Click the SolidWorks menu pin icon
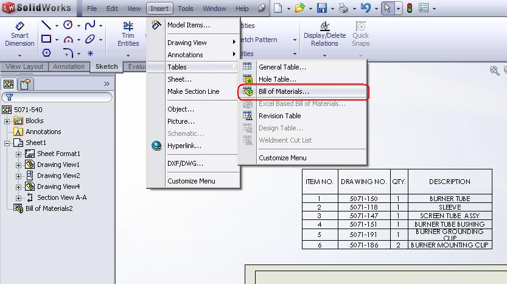Image resolution: width=507 pixels, height=284 pixels. click(262, 8)
